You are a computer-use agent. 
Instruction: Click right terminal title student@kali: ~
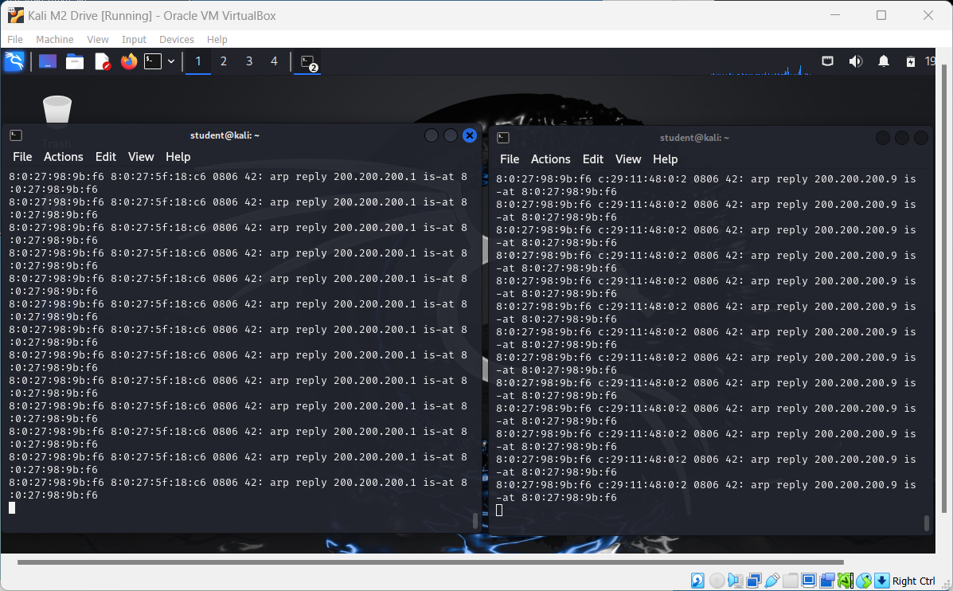[x=695, y=138]
